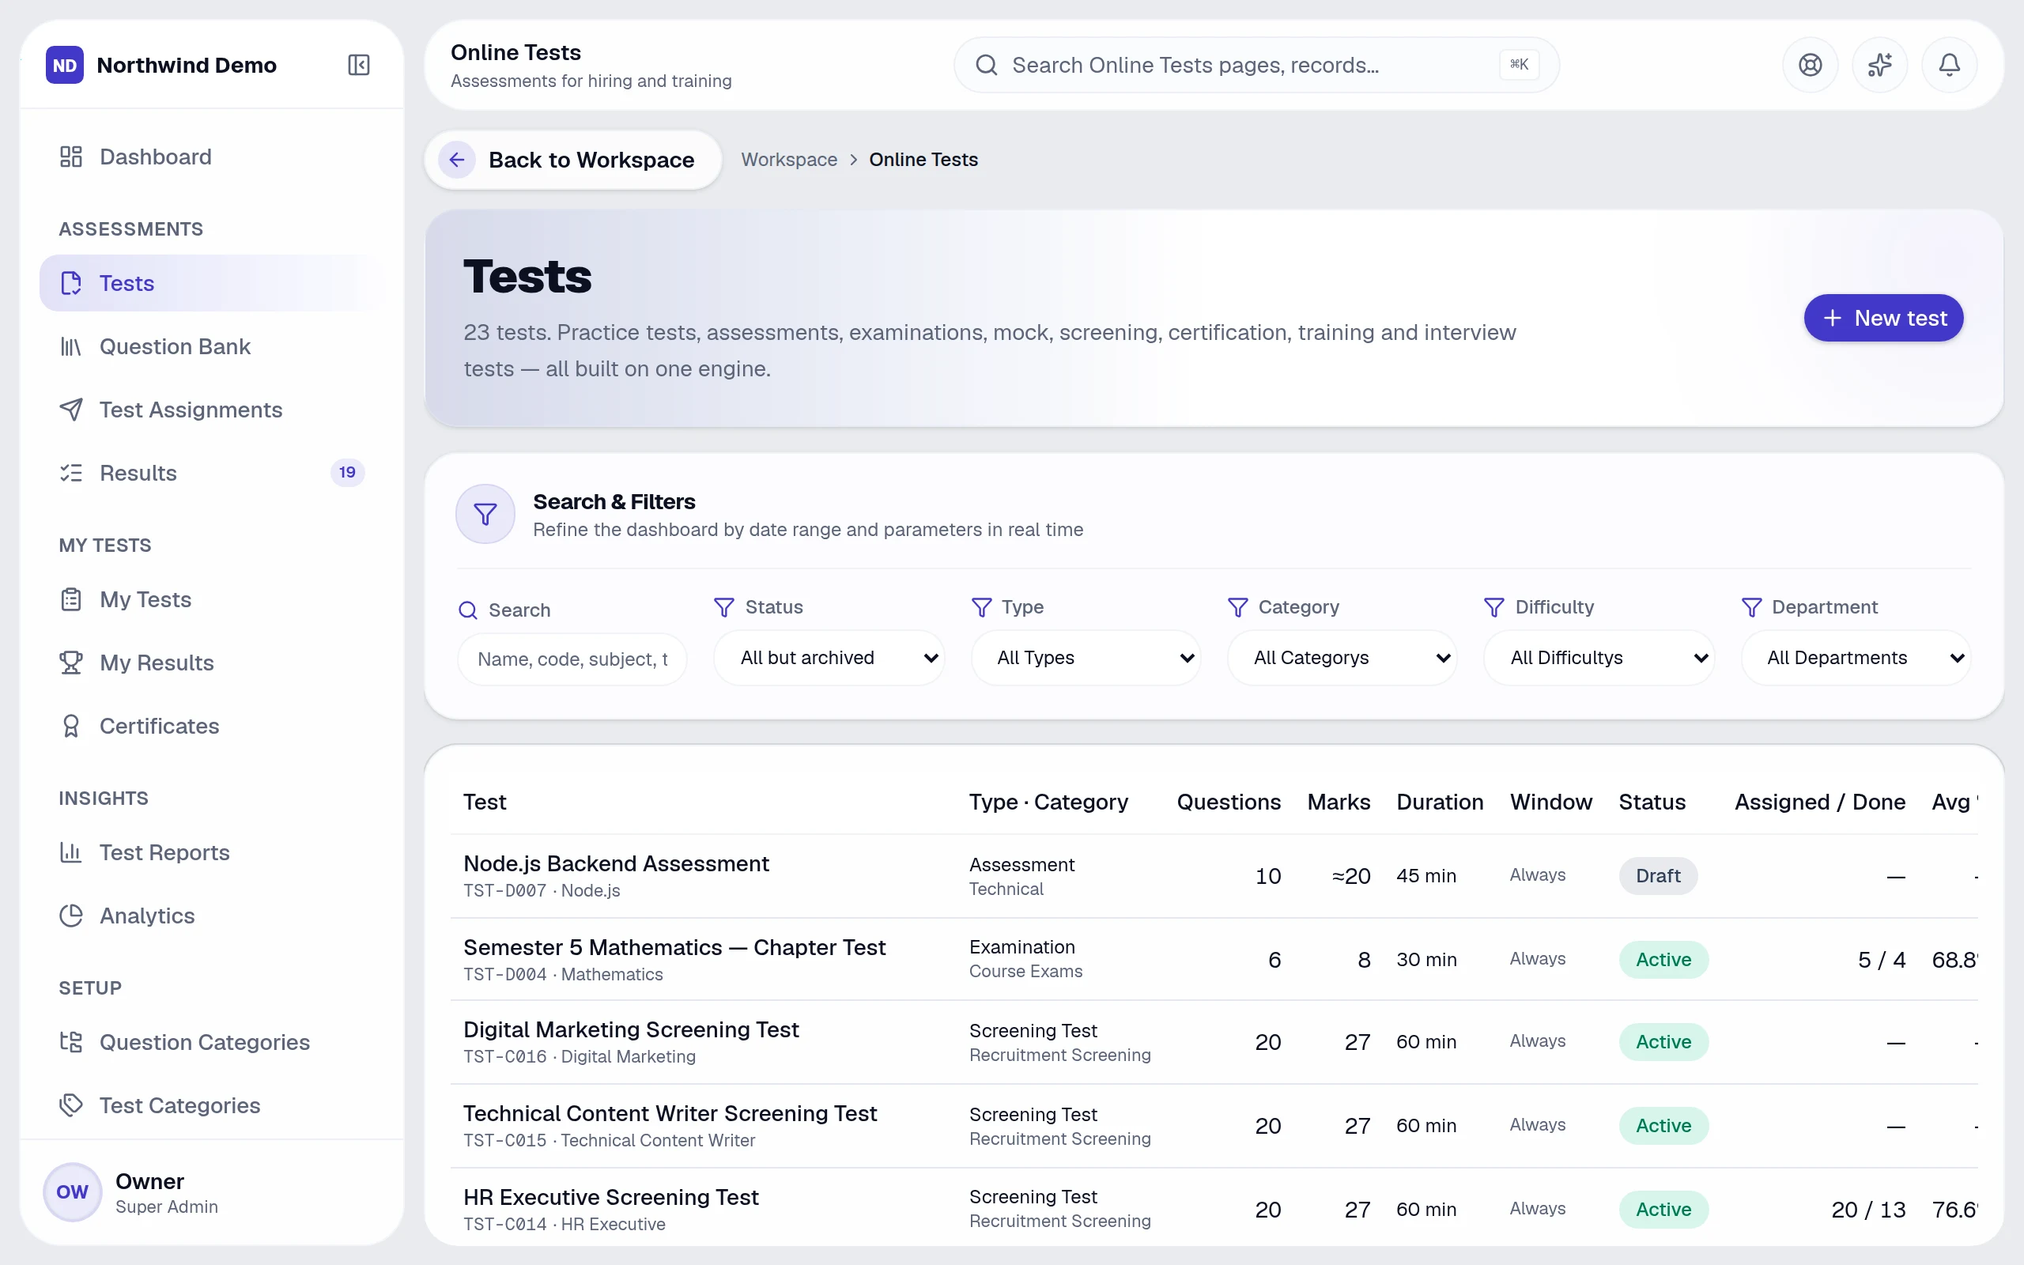Click the Name, code, subject search field

(x=572, y=659)
